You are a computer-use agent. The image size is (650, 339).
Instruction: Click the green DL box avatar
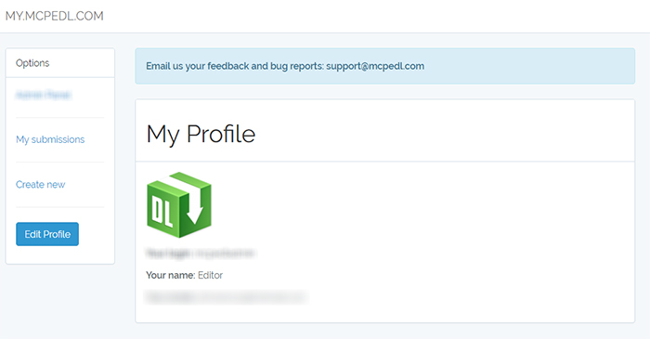pyautogui.click(x=179, y=204)
